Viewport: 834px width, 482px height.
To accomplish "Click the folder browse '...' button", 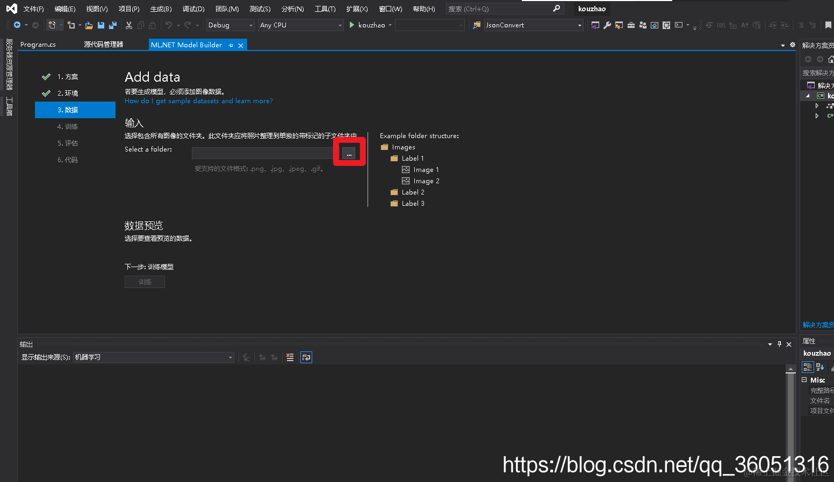I will [349, 154].
